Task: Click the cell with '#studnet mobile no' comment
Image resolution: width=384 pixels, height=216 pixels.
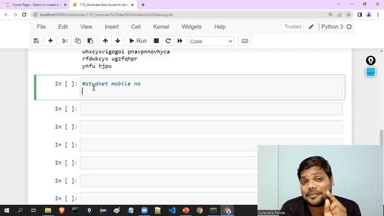Action: 211,88
